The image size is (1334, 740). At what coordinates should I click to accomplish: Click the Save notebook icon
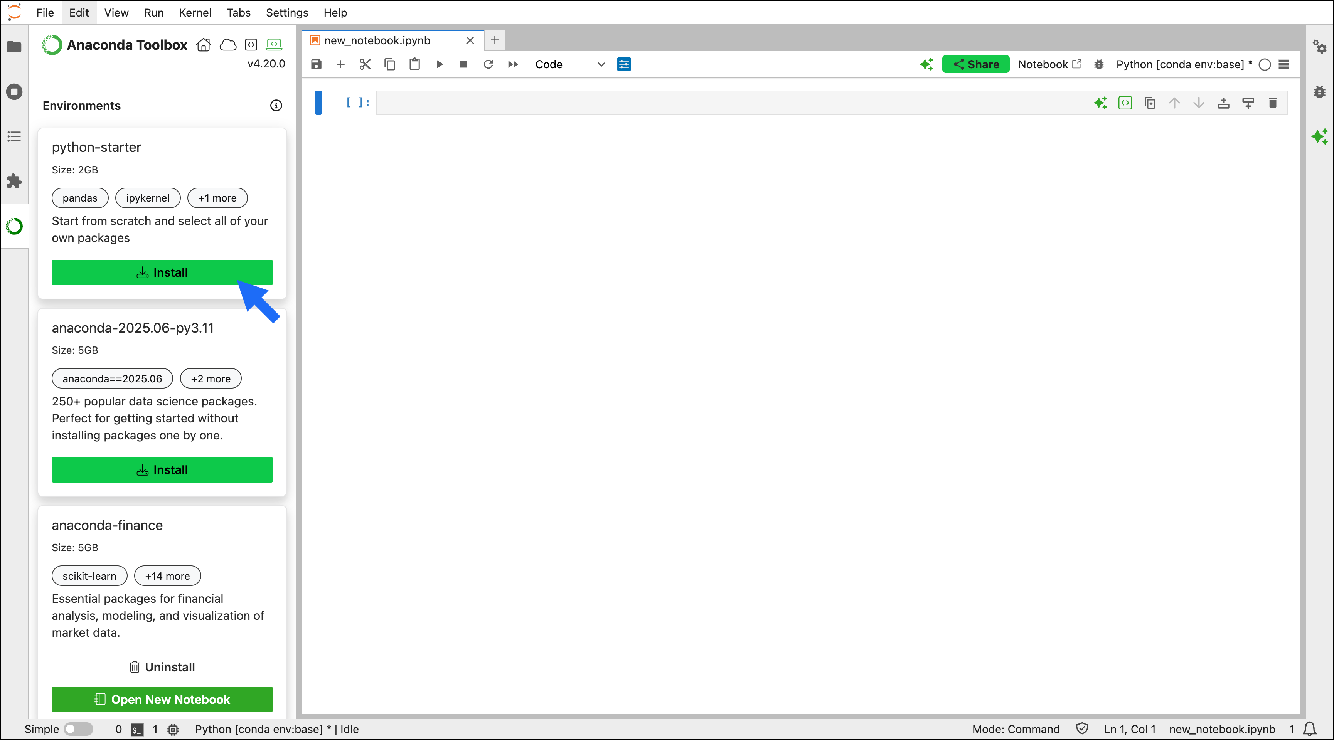(316, 64)
